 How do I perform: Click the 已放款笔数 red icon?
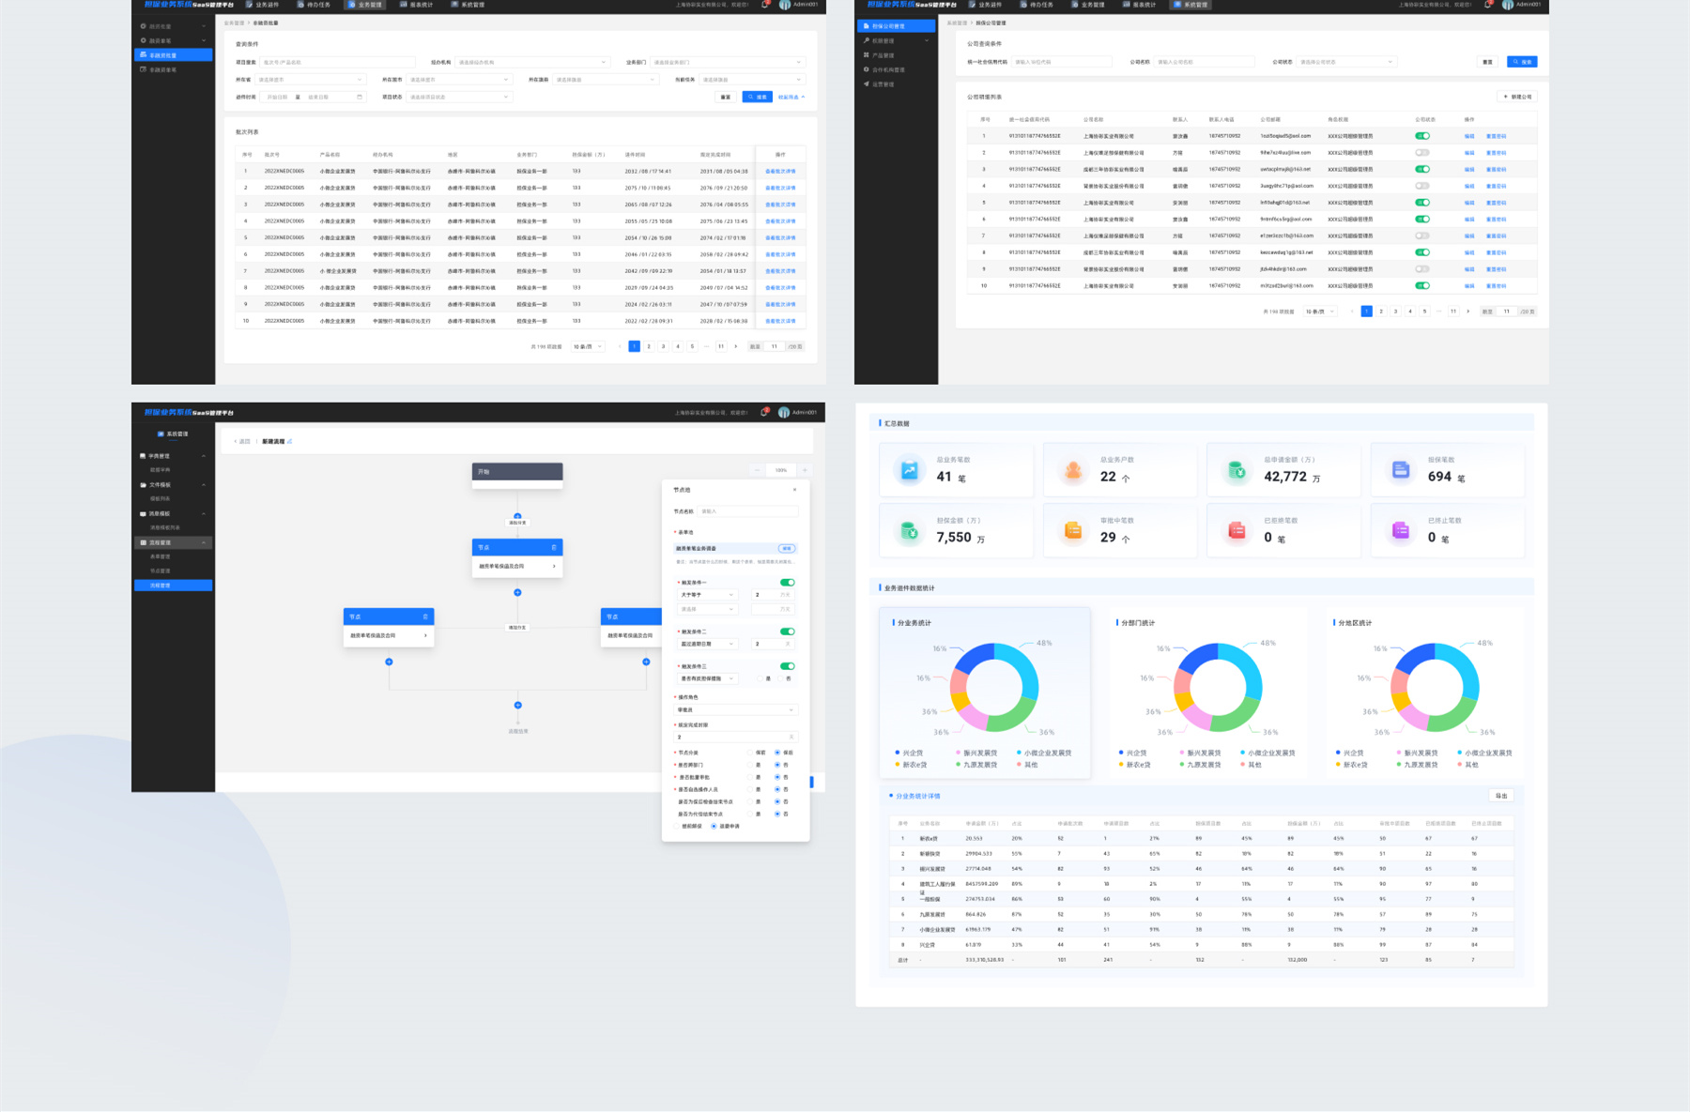(1237, 531)
